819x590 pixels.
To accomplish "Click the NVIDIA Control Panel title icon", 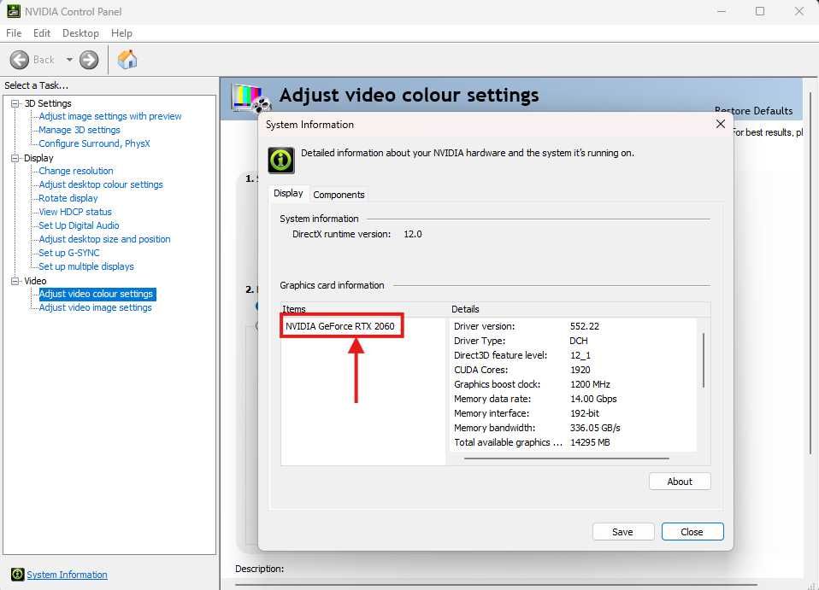I will point(13,11).
